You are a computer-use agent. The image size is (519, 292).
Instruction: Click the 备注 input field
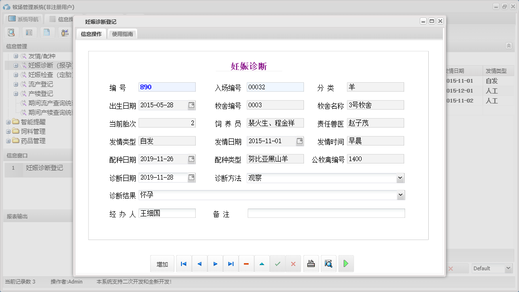(x=326, y=213)
